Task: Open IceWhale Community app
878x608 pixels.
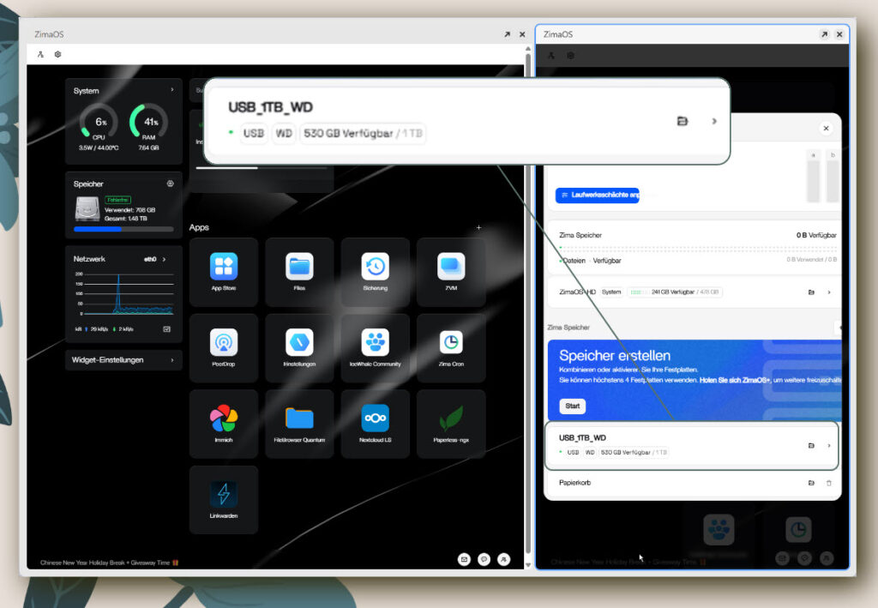Action: click(376, 347)
